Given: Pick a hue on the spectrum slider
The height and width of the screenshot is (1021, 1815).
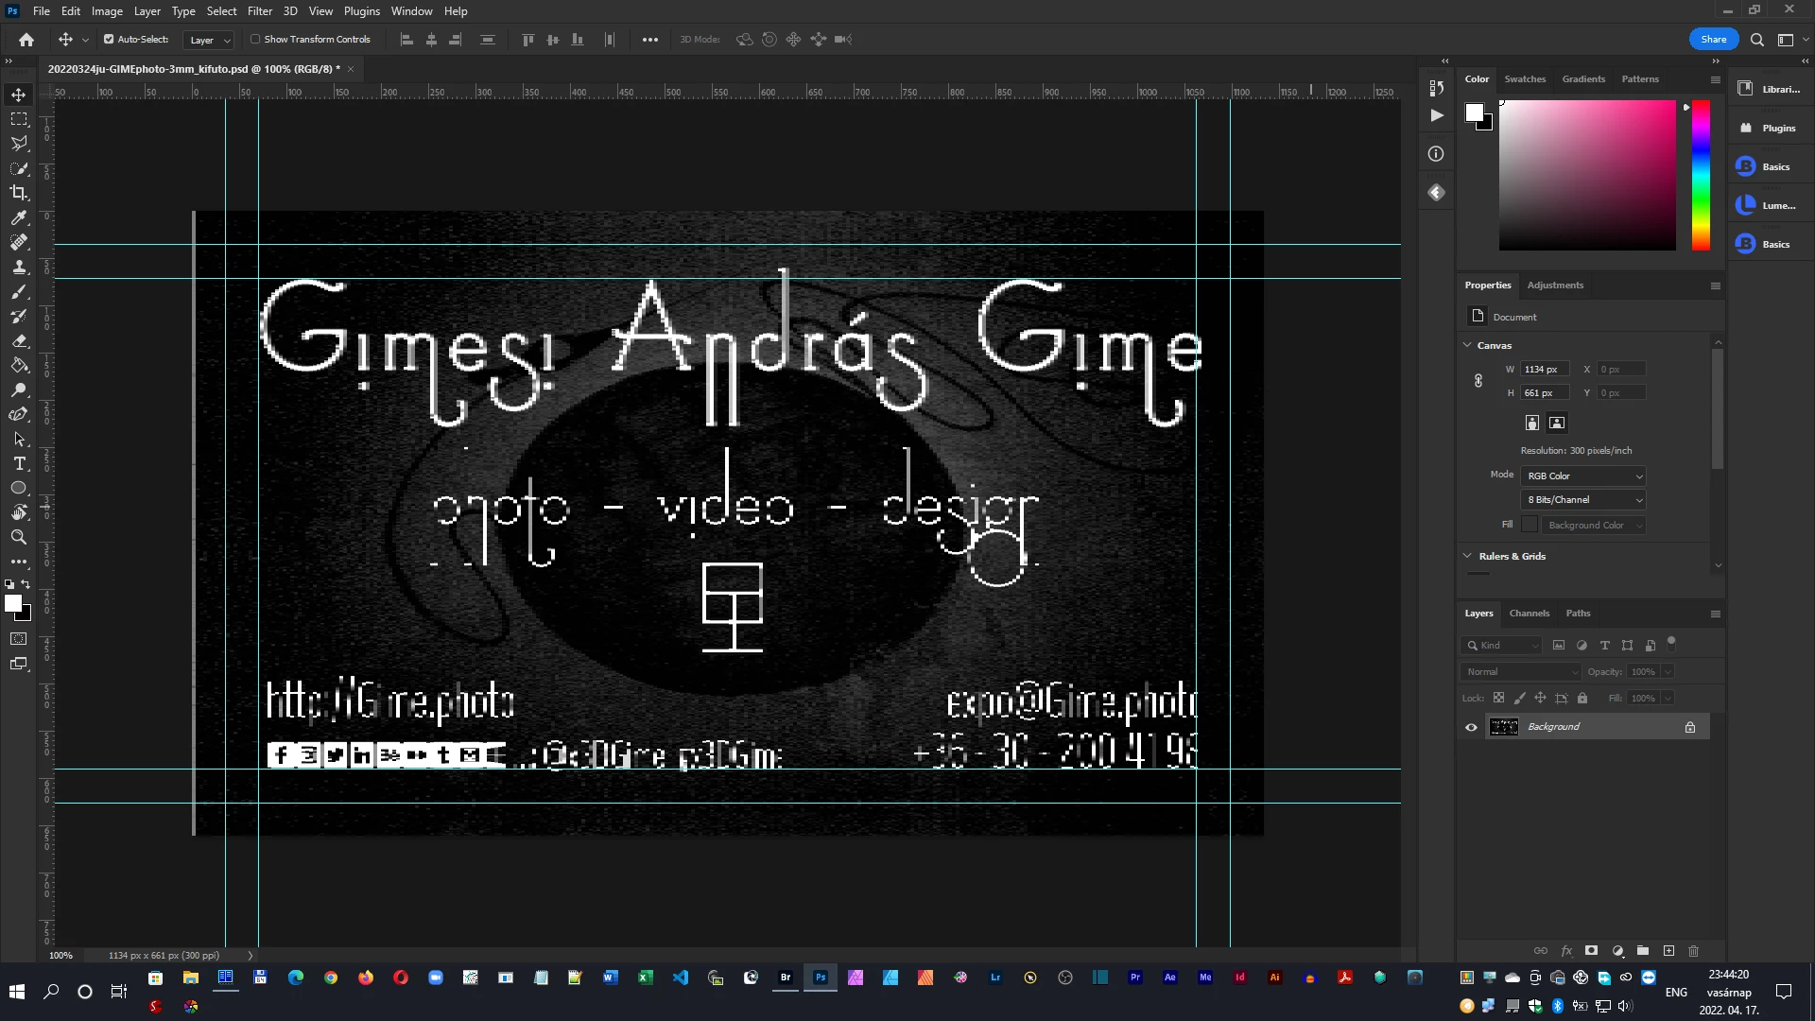Looking at the screenshot, I should (x=1701, y=175).
